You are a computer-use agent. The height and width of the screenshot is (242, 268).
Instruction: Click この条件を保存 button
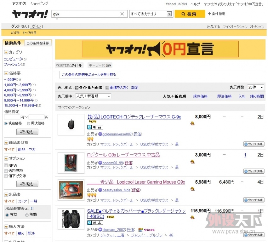(x=38, y=43)
